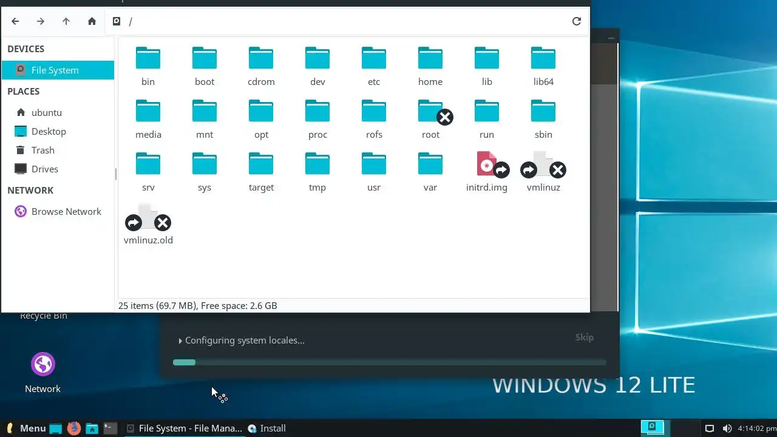
Task: Click show desktop icon on taskbar
Action: 56,429
